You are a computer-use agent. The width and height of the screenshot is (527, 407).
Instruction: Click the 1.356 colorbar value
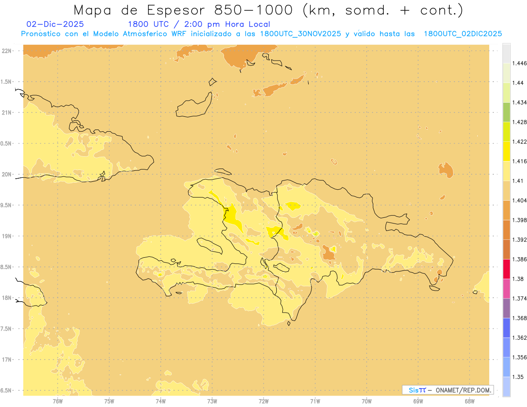pos(520,357)
